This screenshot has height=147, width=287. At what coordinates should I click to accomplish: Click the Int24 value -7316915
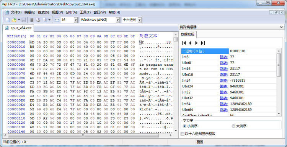point(238,80)
